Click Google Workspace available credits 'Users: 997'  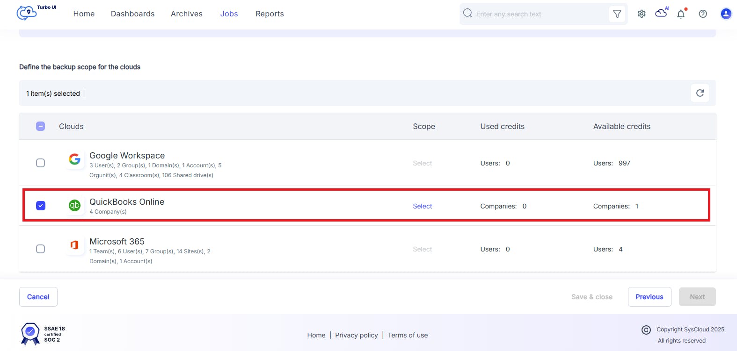point(612,163)
